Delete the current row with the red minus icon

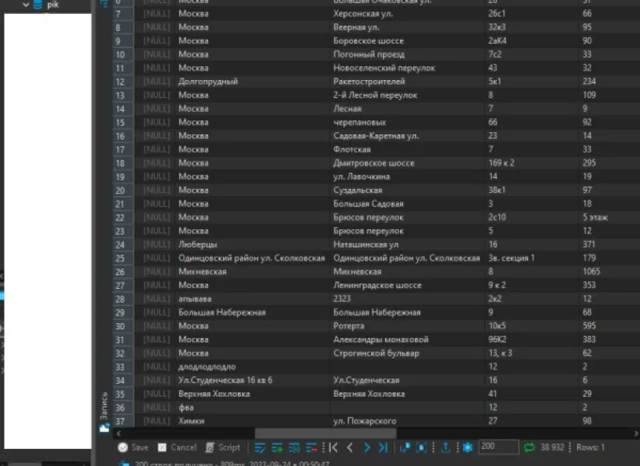pyautogui.click(x=311, y=447)
